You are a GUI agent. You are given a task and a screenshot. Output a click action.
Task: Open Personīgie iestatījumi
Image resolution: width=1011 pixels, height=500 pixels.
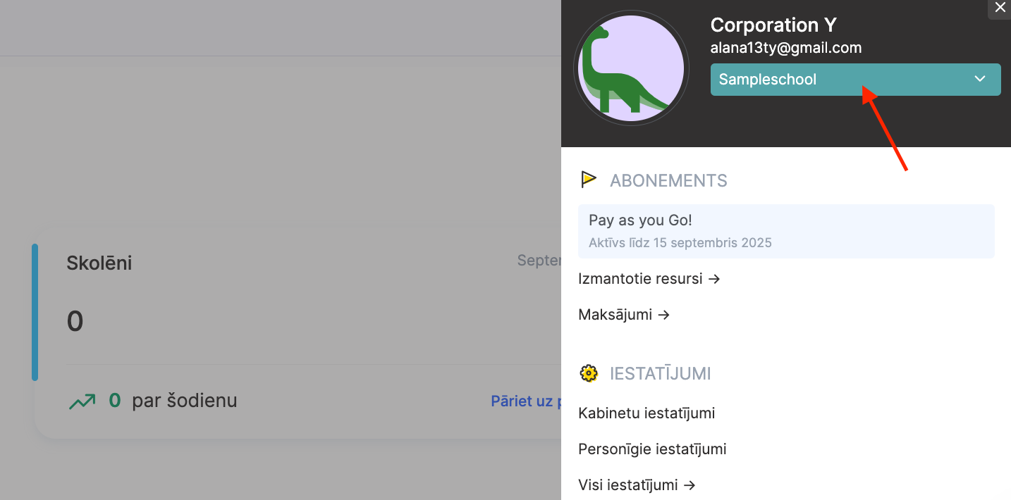pyautogui.click(x=651, y=449)
